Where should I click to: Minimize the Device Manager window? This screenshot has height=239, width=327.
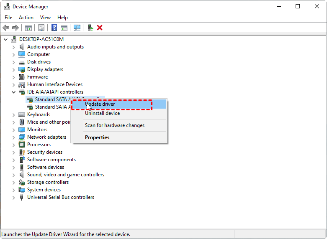click(x=279, y=6)
